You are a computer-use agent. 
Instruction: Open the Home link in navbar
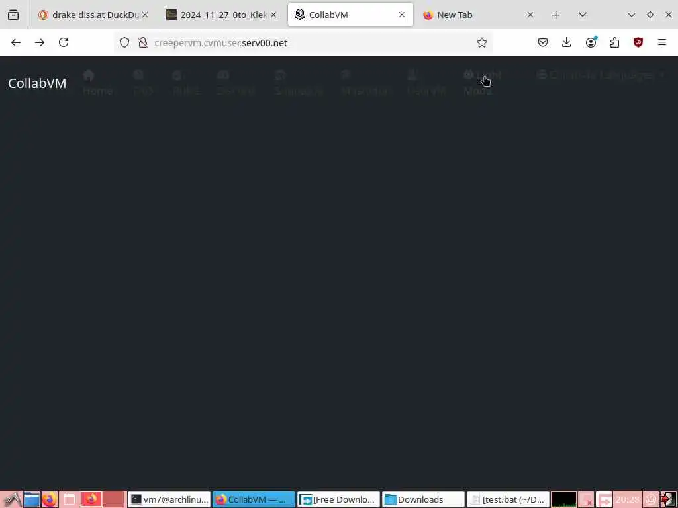(98, 83)
